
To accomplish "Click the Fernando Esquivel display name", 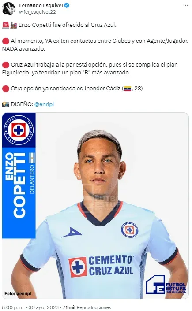I will [41, 6].
